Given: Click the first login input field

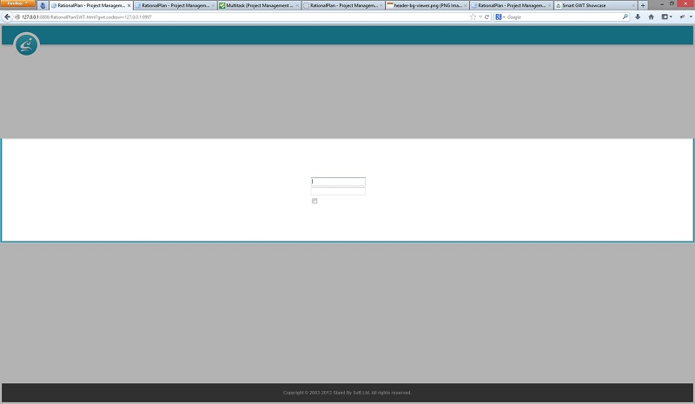Looking at the screenshot, I should pos(338,182).
